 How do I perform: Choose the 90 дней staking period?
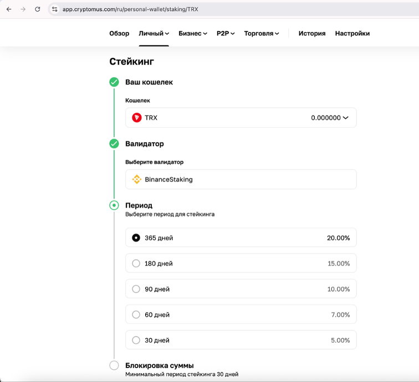[x=241, y=289]
